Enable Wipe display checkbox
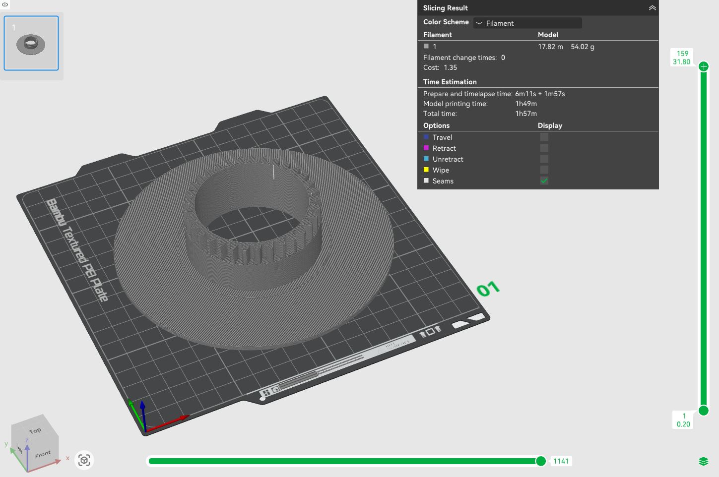Screen dimensions: 719x477 pos(544,170)
